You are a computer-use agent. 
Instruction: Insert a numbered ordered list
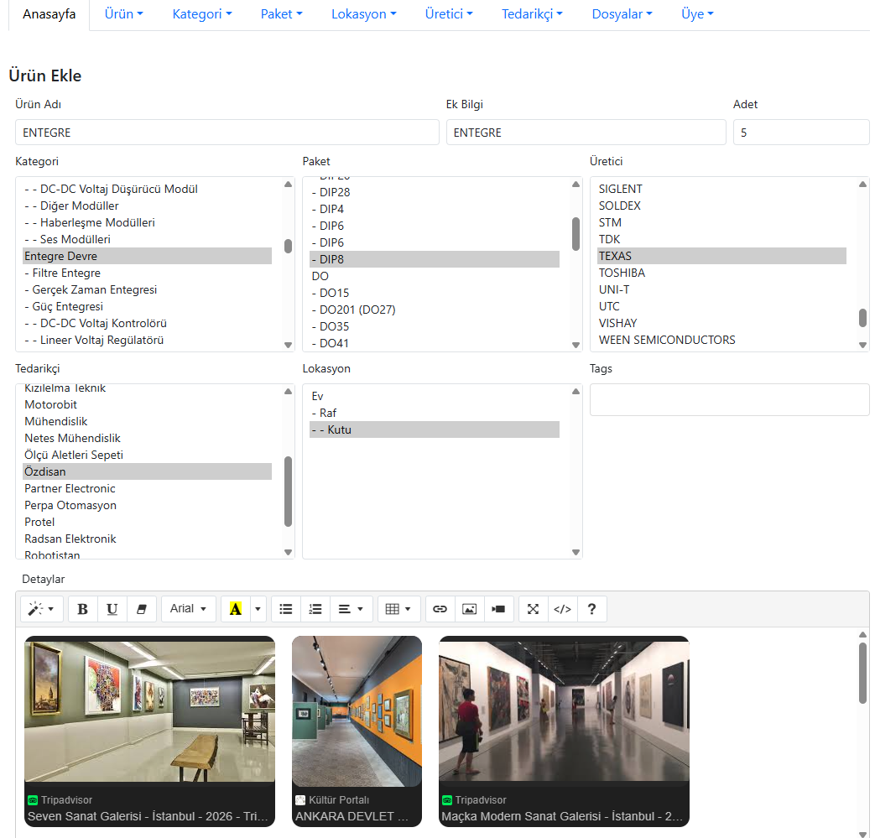click(x=315, y=609)
